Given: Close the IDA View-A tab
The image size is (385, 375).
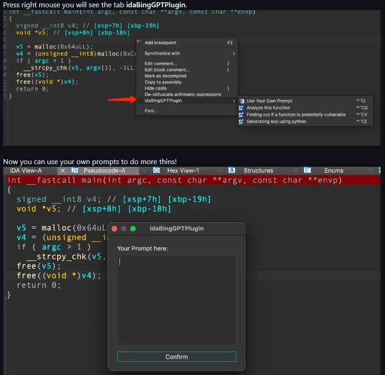Looking at the screenshot, I should [x=63, y=171].
